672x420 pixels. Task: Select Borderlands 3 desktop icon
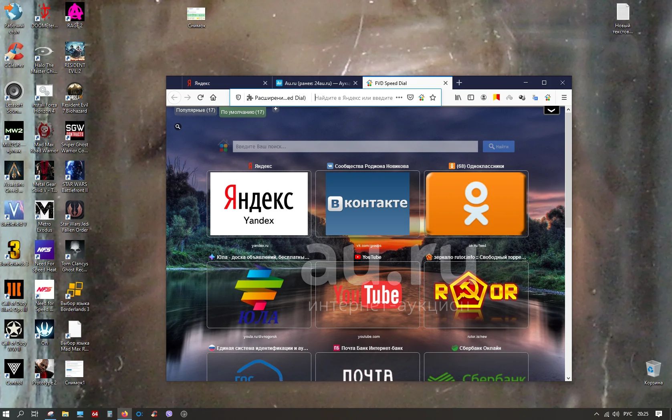[14, 254]
